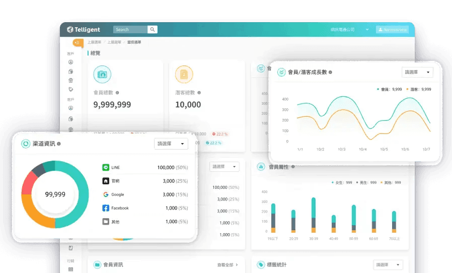Viewport: 452px width, 273px height.
Task: Click the Google channel icon
Action: (x=106, y=194)
